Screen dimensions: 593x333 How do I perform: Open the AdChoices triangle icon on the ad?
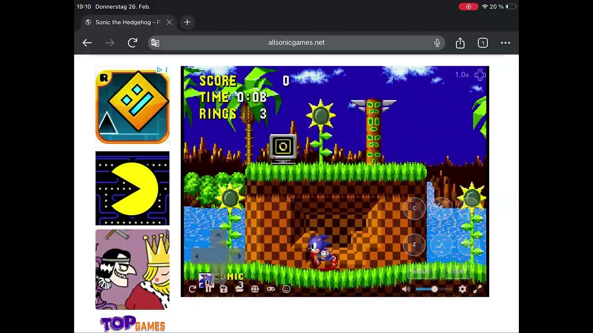[x=159, y=70]
